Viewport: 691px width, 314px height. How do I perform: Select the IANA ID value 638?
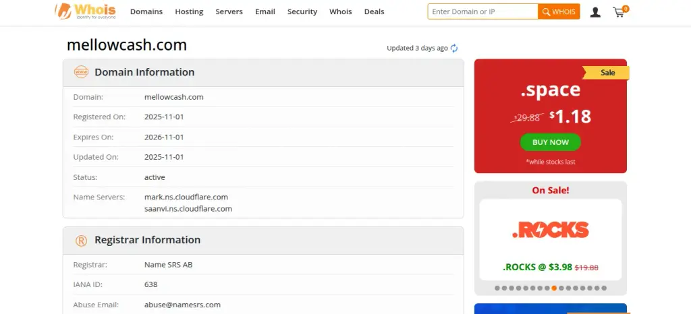coord(150,284)
